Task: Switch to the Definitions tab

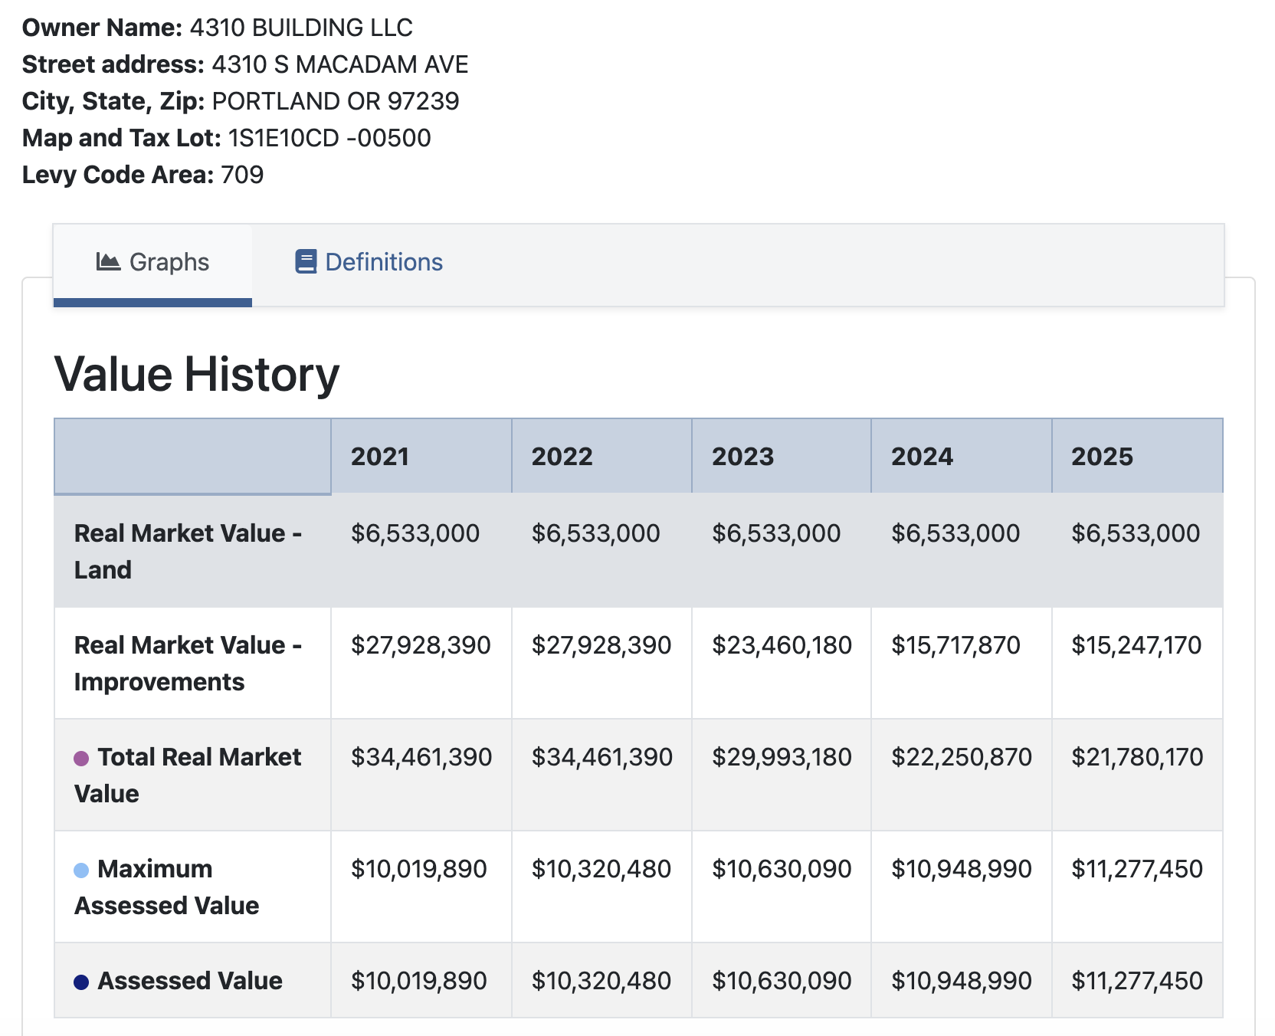Action: click(x=382, y=261)
